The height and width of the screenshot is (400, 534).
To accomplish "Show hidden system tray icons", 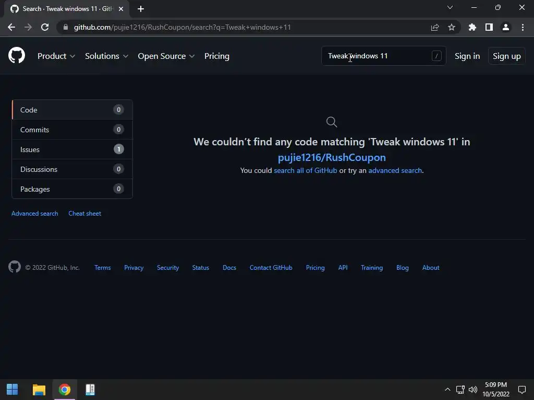I will click(447, 390).
